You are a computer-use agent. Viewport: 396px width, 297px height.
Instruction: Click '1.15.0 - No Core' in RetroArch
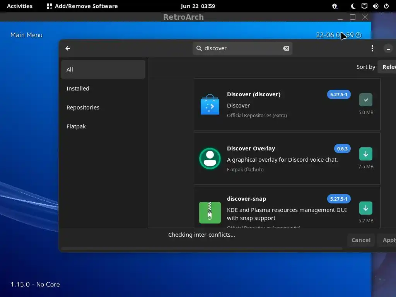(35, 284)
